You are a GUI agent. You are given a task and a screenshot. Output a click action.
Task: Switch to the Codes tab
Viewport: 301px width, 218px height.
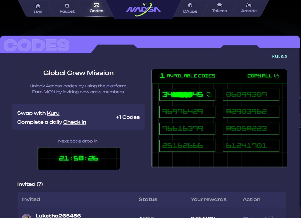tap(96, 9)
